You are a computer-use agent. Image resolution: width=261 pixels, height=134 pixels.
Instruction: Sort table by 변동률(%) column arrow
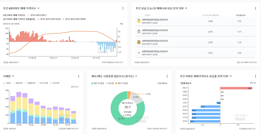click(245, 15)
